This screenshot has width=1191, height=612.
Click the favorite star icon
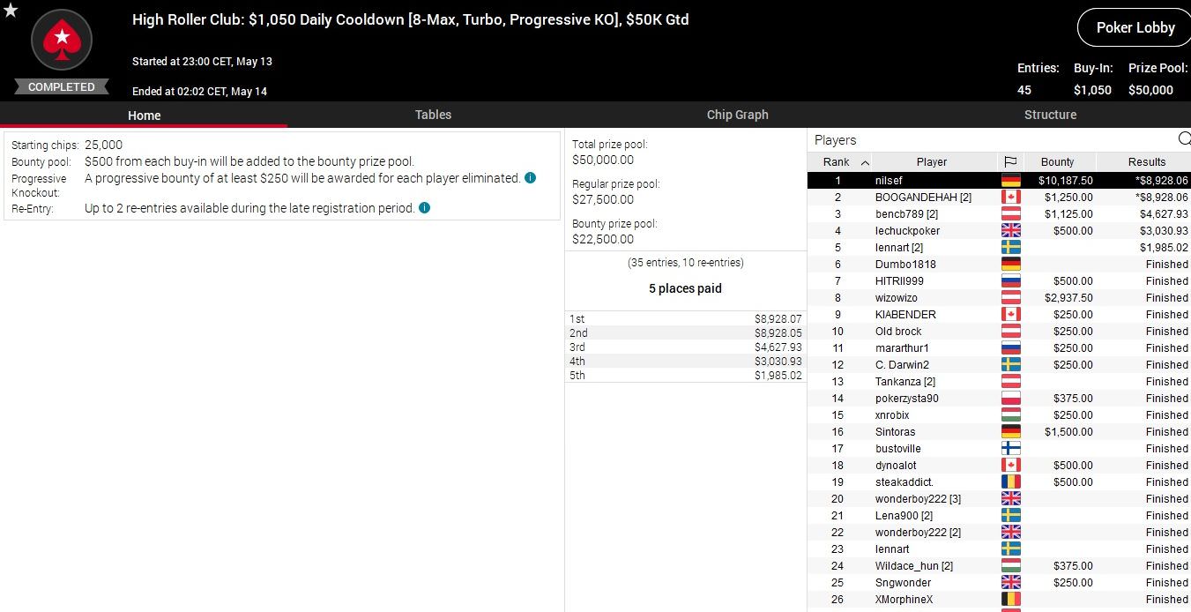coord(10,10)
